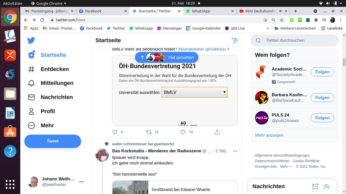The width and height of the screenshot is (346, 194).
Task: Go to Entdecken in Twitter sidebar
Action: [48, 69]
